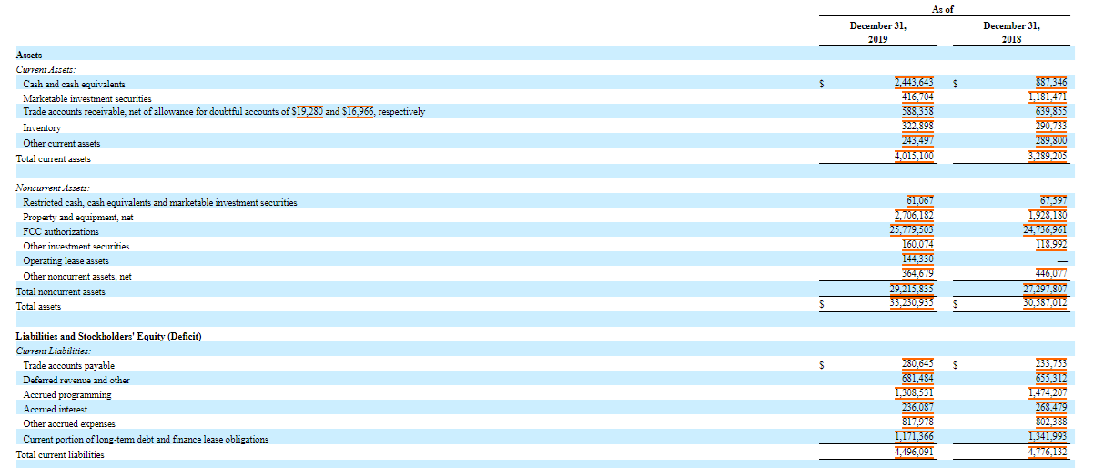Select the total 4,776,132
This screenshot has height=468, width=1094.
coord(1048,453)
